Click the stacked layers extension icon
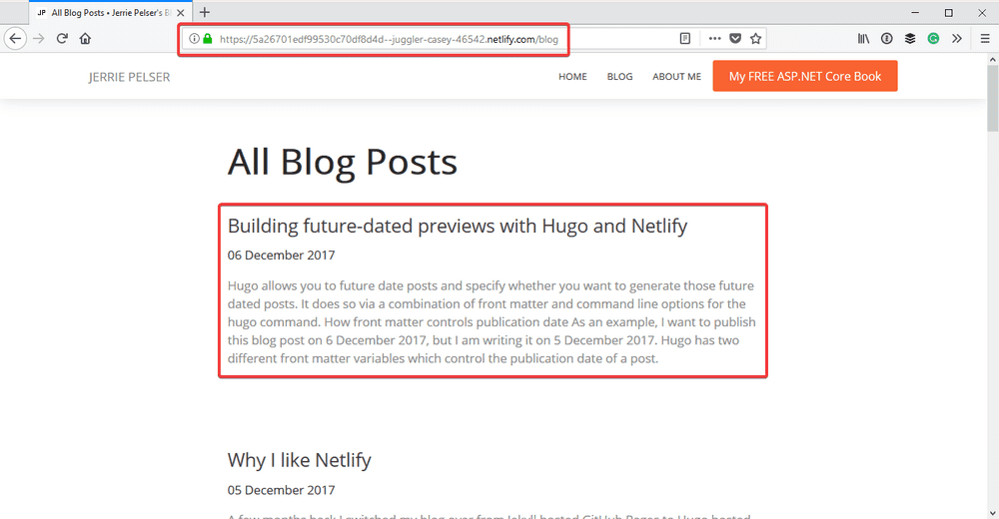 910,39
